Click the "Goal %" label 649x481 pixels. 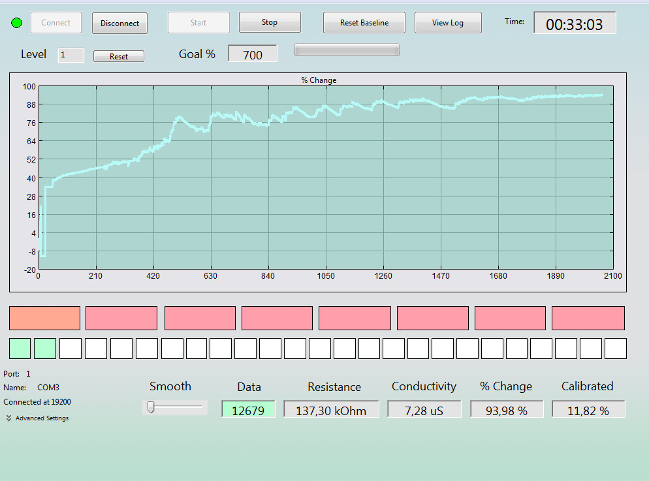[197, 54]
